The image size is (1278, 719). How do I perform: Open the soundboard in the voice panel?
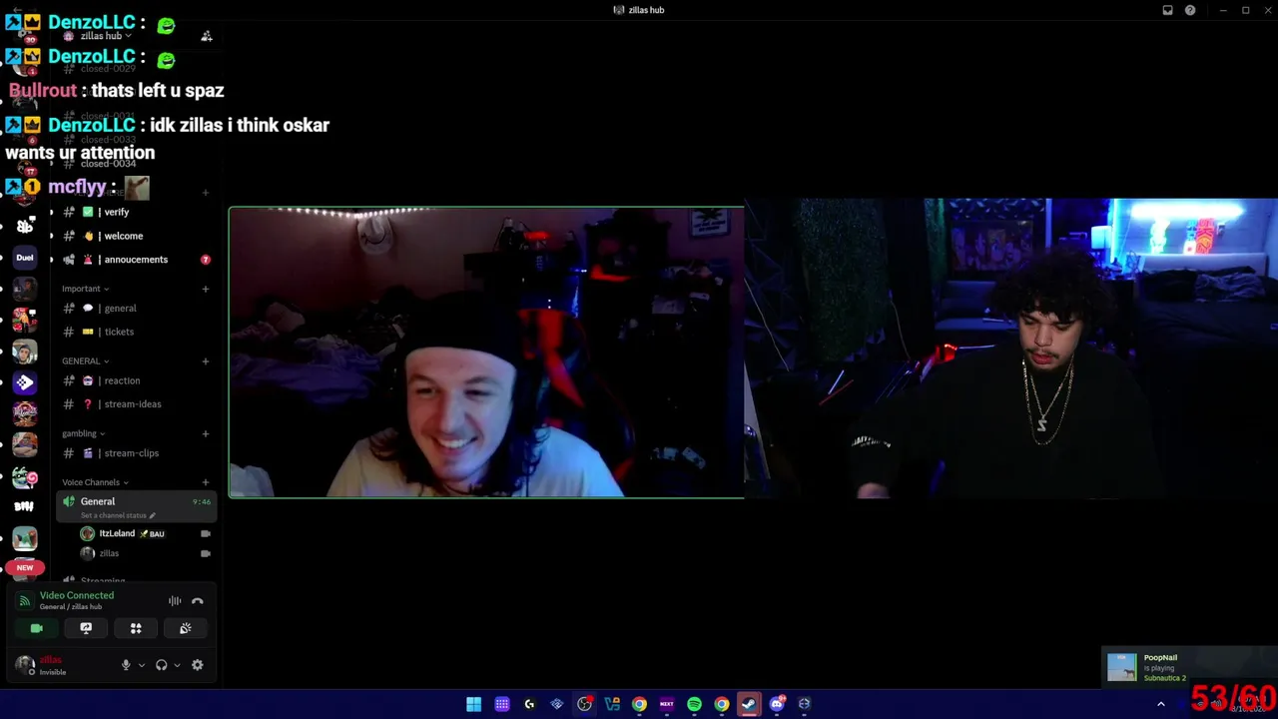pyautogui.click(x=186, y=628)
